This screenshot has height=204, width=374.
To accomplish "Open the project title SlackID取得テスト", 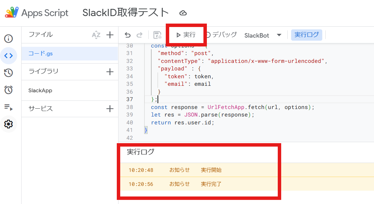I will (x=126, y=13).
